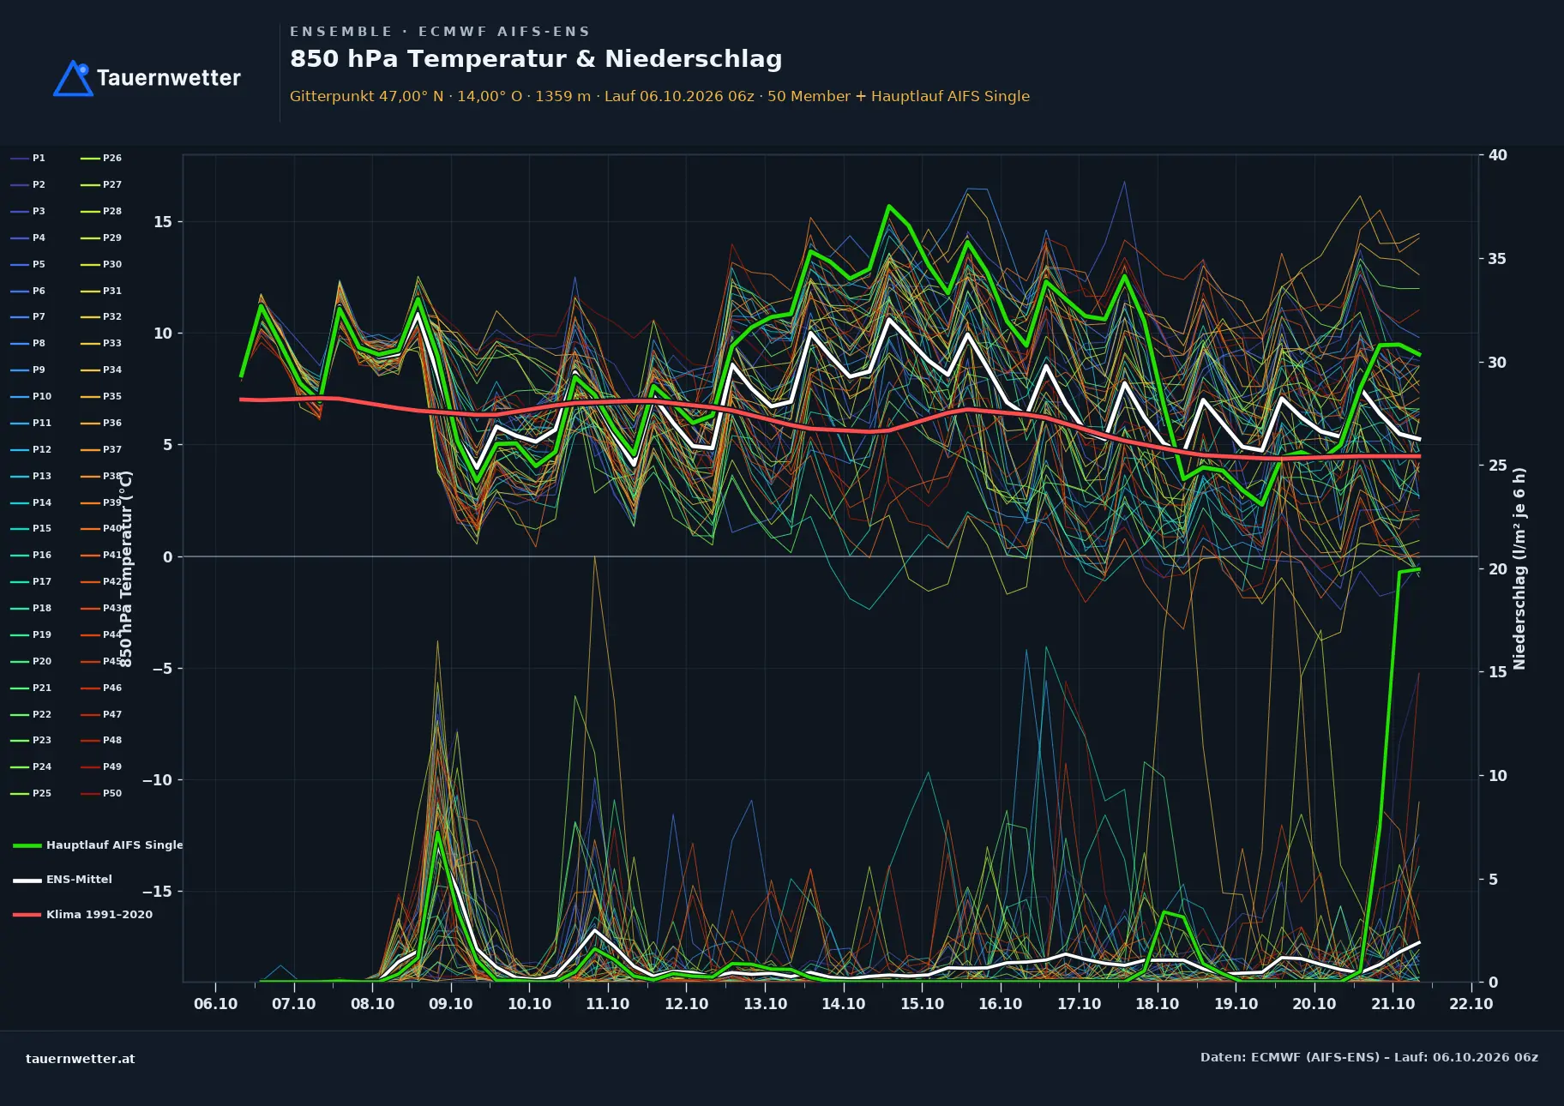Image resolution: width=1564 pixels, height=1106 pixels.
Task: Click the 22.10 date tick label
Action: [1471, 1003]
